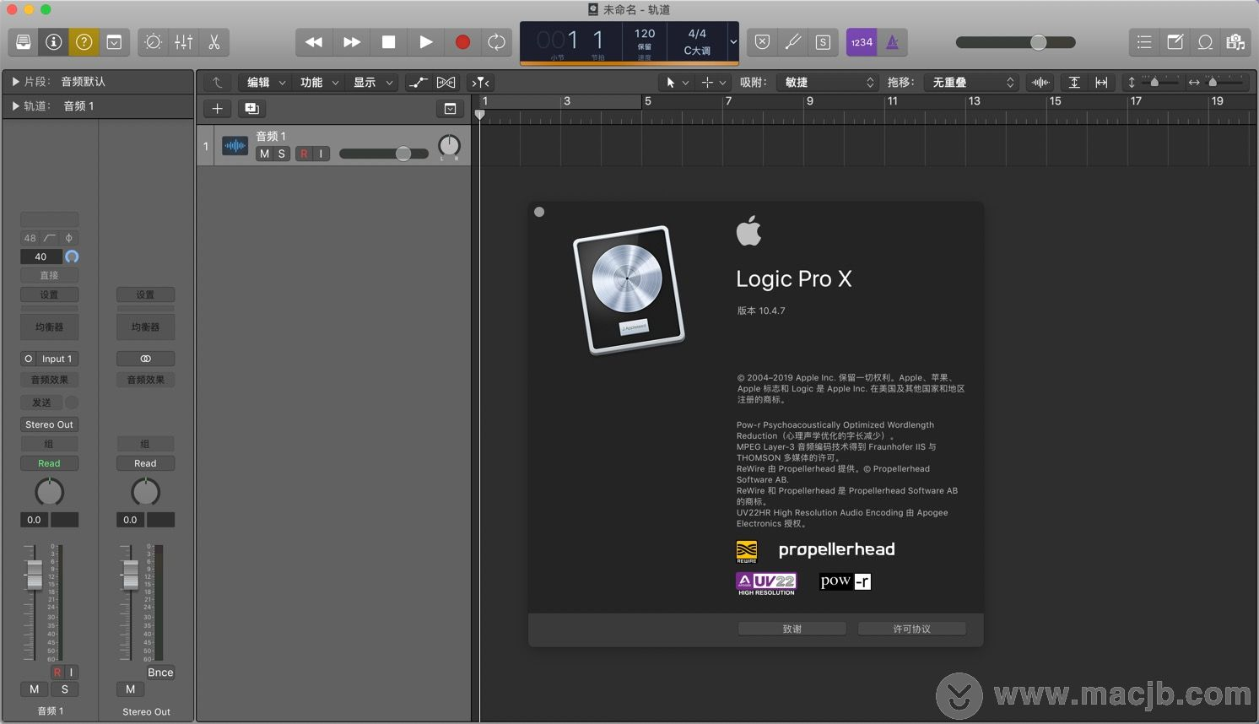
Task: Open the List Editors icon
Action: (x=1144, y=42)
